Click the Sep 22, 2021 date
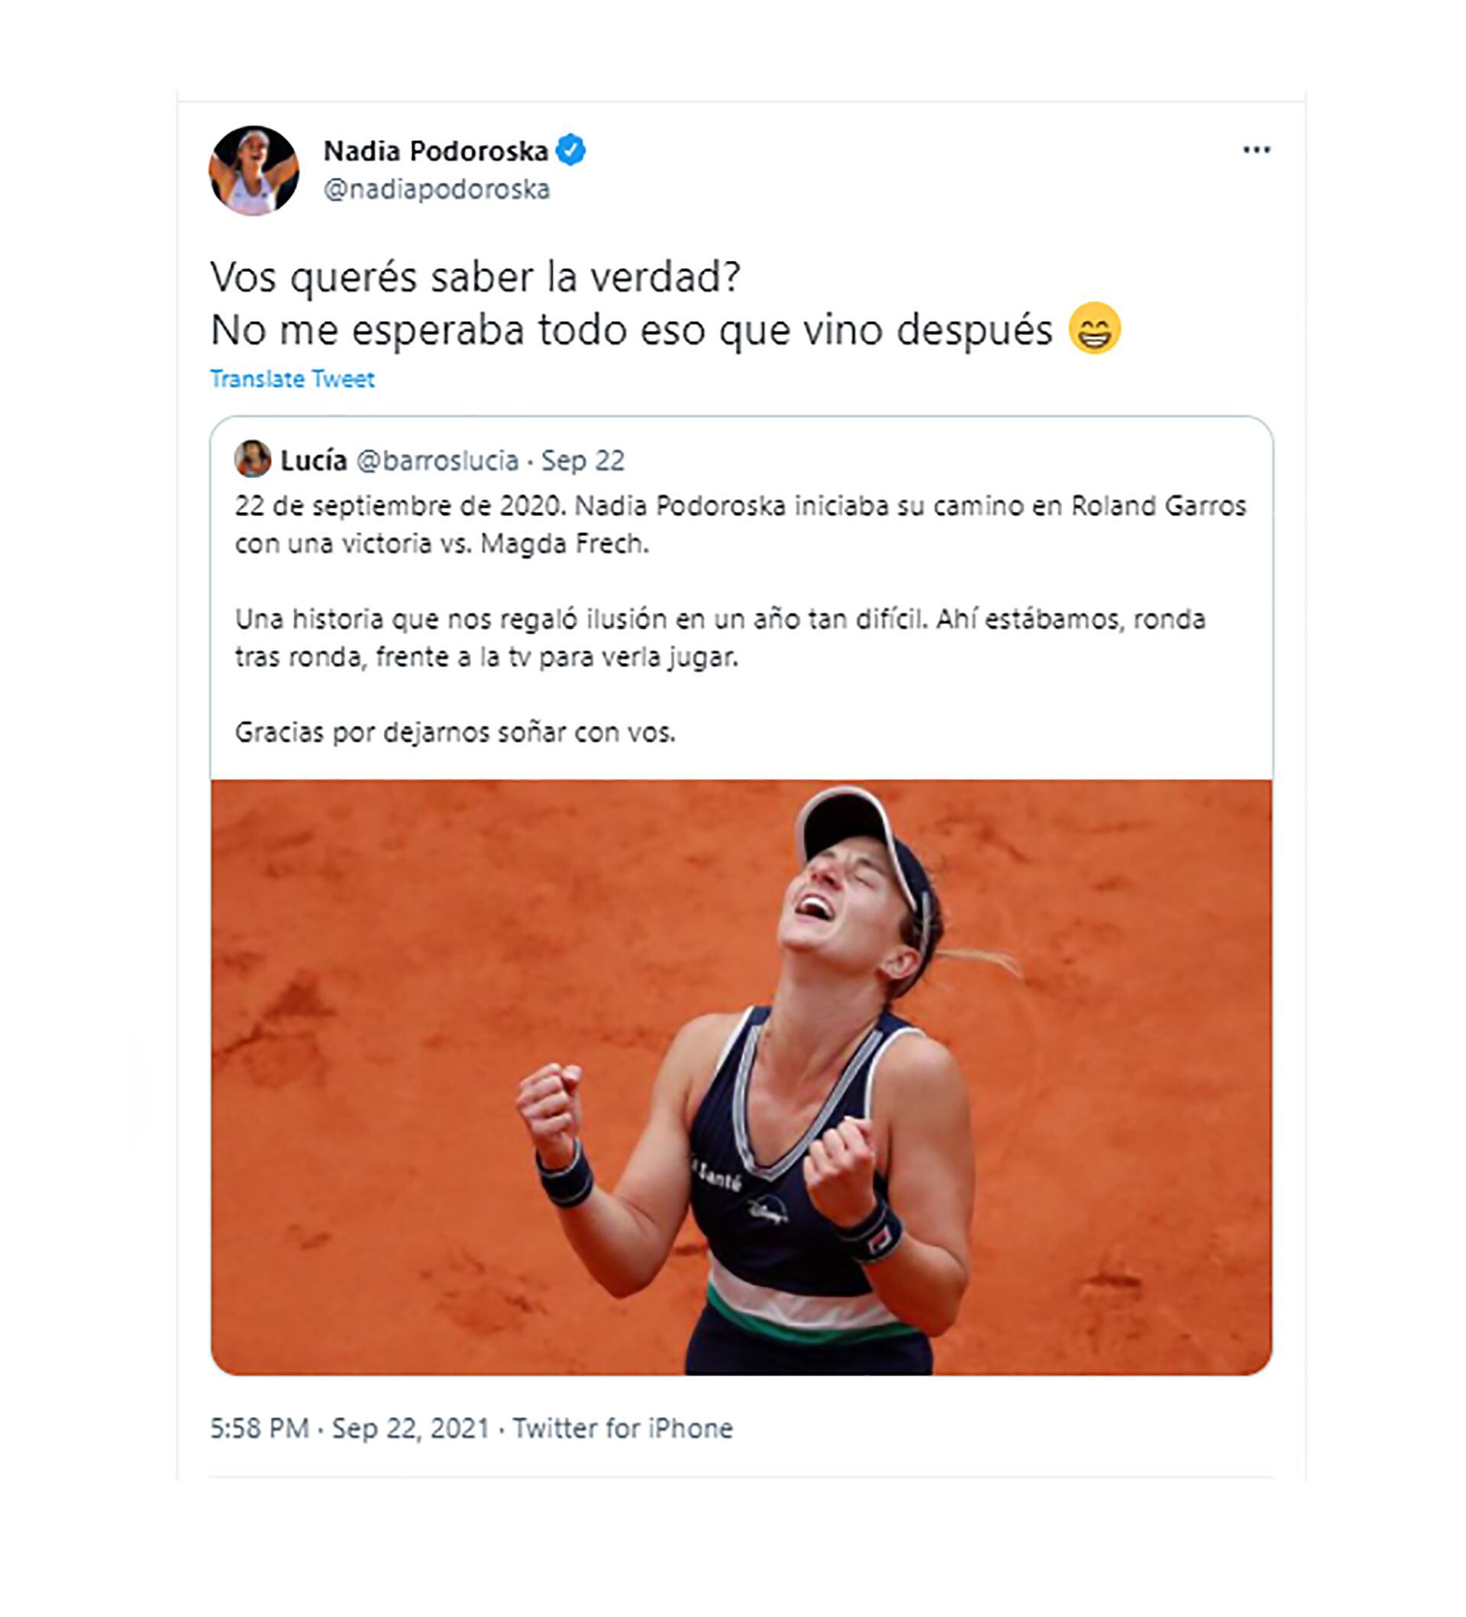This screenshot has height=1617, width=1466. tap(410, 1428)
